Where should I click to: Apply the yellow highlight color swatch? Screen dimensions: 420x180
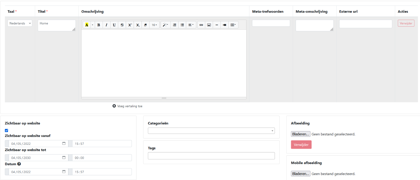(x=87, y=25)
